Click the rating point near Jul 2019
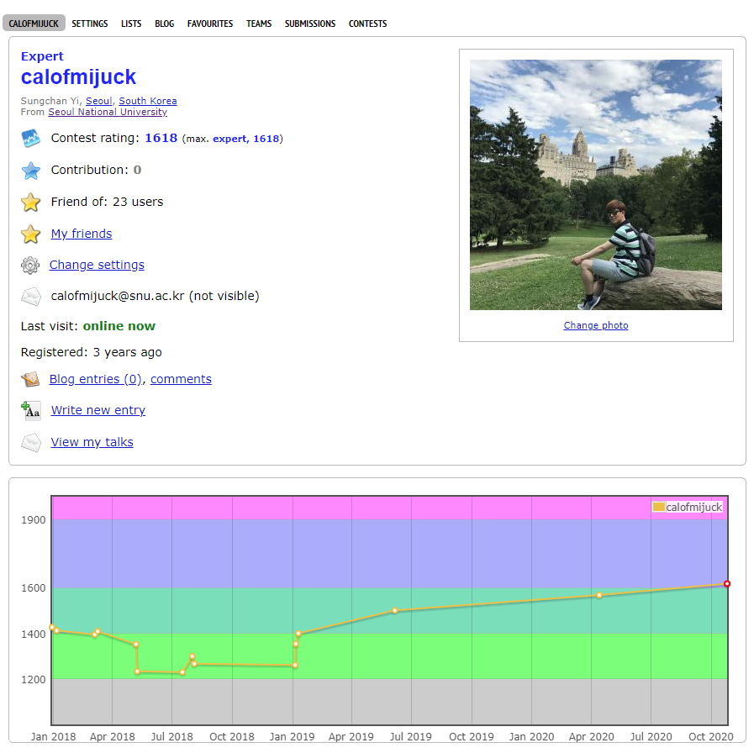Image resolution: width=754 pixels, height=753 pixels. coord(395,611)
